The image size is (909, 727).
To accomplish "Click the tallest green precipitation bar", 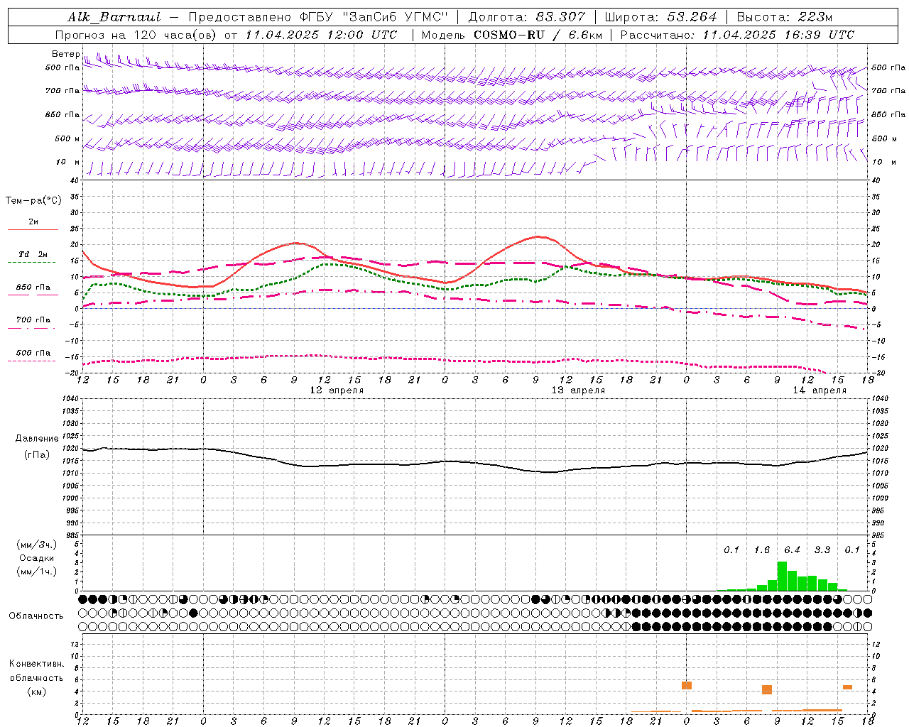I will tap(782, 576).
